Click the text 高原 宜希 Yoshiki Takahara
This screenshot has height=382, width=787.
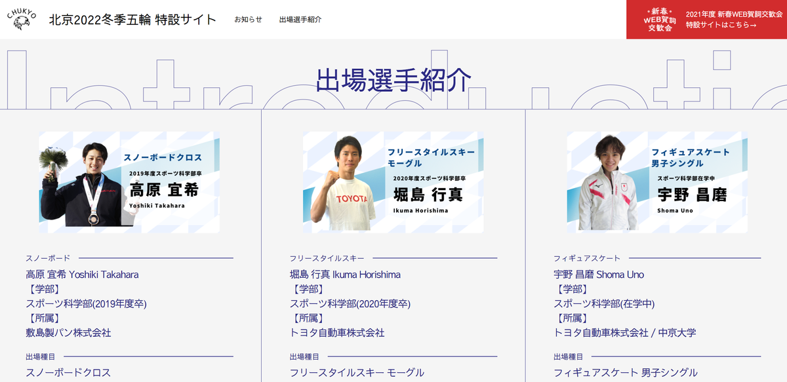click(x=82, y=275)
